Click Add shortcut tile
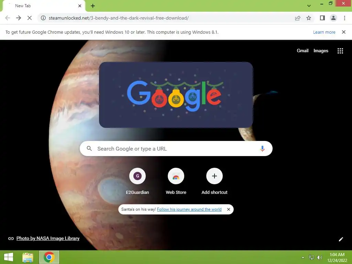 pos(214,181)
